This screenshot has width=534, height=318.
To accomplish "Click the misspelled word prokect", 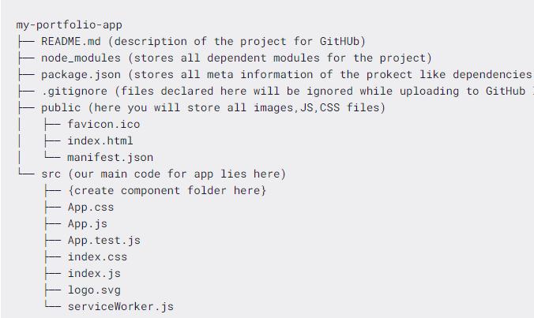I will click(x=389, y=75).
